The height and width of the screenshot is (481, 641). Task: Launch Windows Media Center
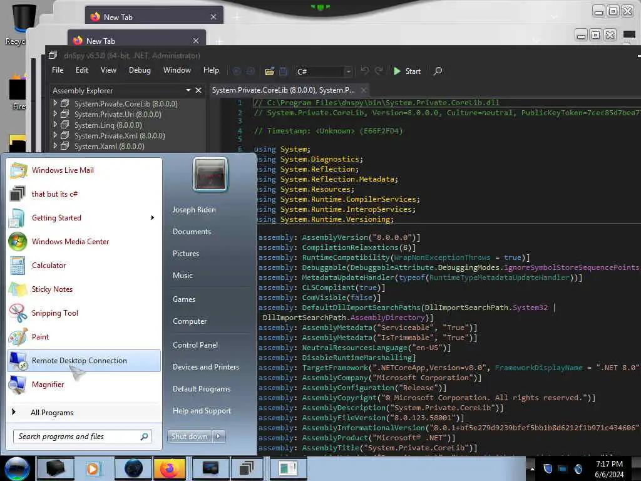85,241
